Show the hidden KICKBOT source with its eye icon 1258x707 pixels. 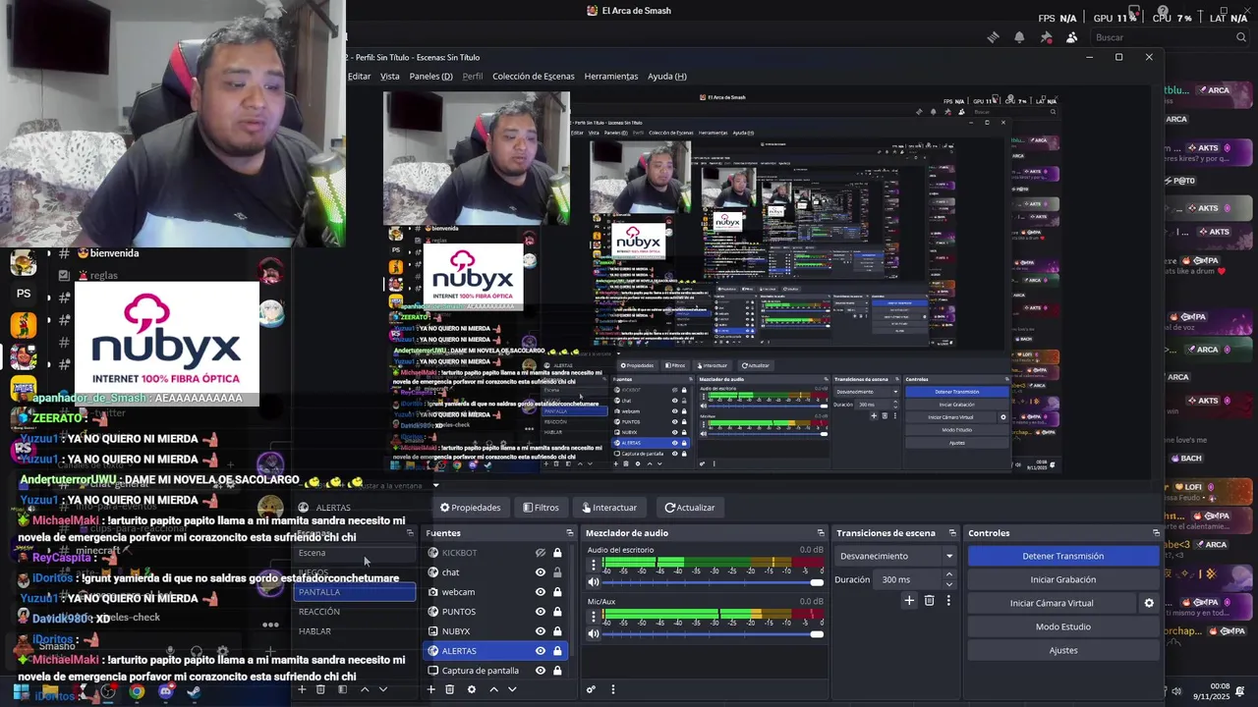540,553
